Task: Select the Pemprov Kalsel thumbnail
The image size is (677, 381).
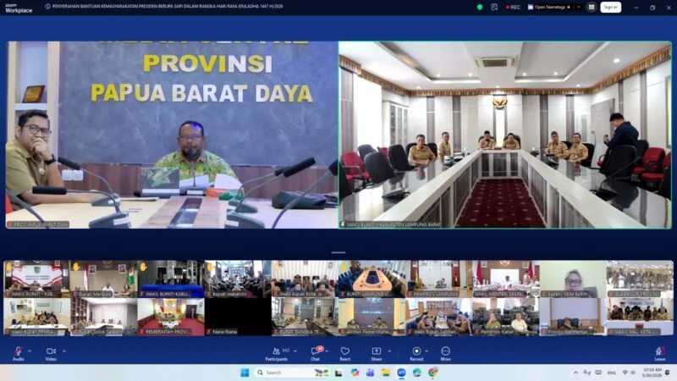Action: 505,317
